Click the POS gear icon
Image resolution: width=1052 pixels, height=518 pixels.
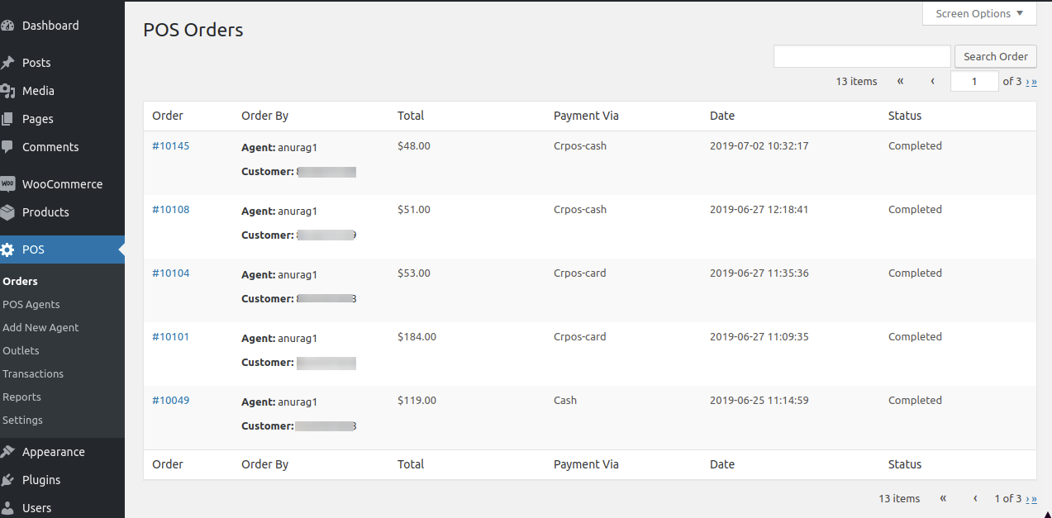[7, 249]
